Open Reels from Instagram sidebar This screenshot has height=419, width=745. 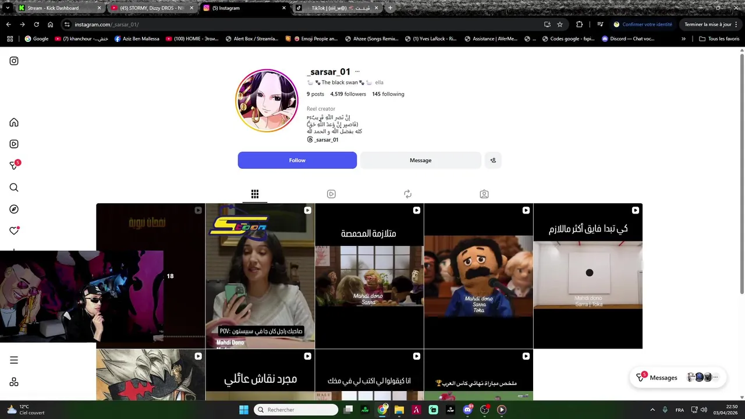pos(14,144)
